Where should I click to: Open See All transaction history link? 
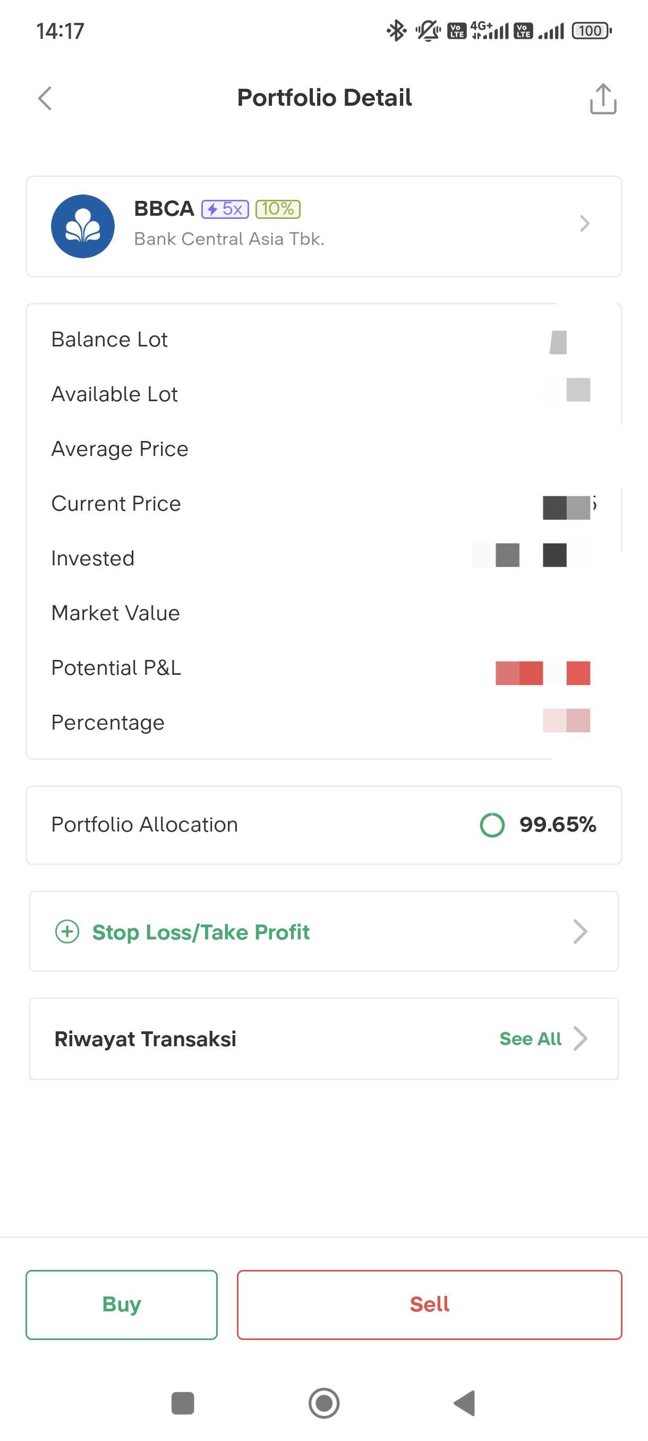pos(530,1039)
